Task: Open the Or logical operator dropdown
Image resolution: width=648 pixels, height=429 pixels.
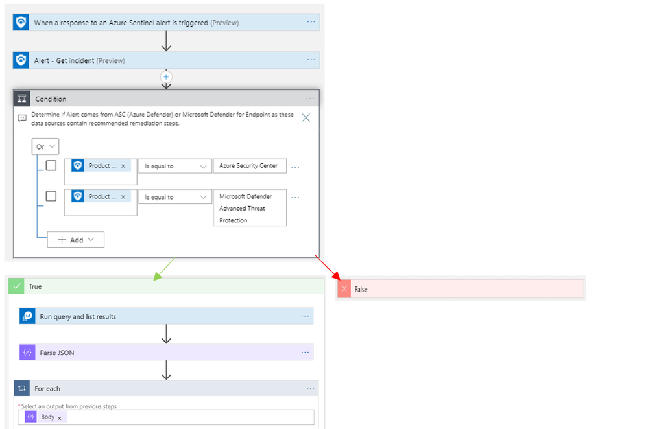Action: pos(45,146)
